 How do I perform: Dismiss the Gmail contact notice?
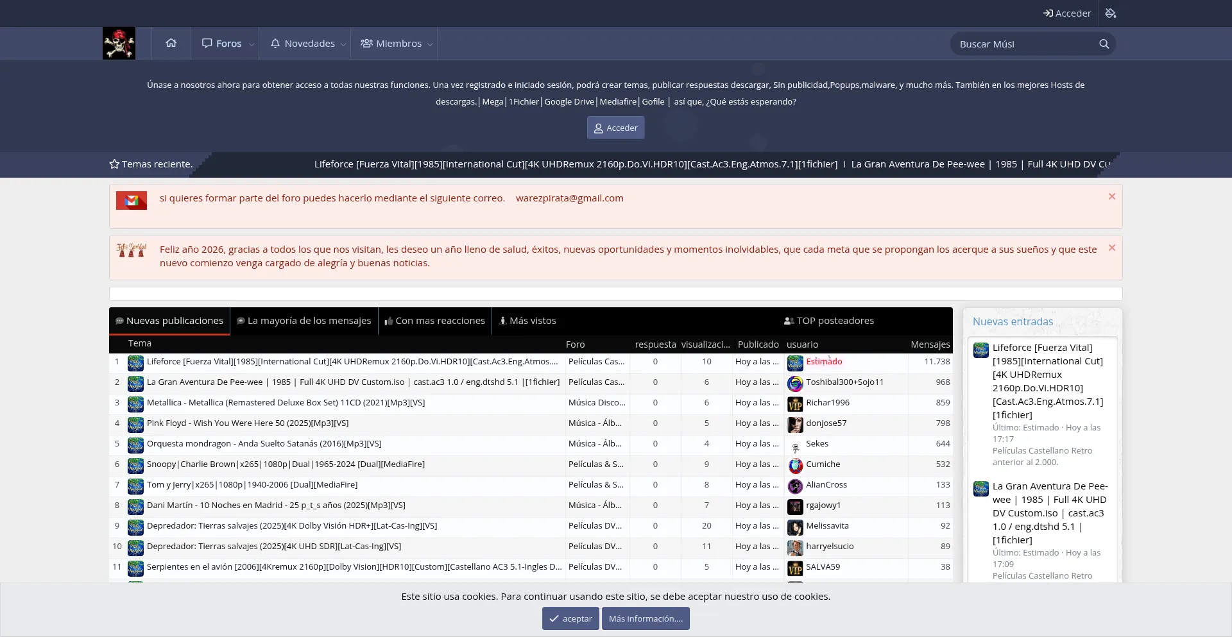pos(1112,197)
